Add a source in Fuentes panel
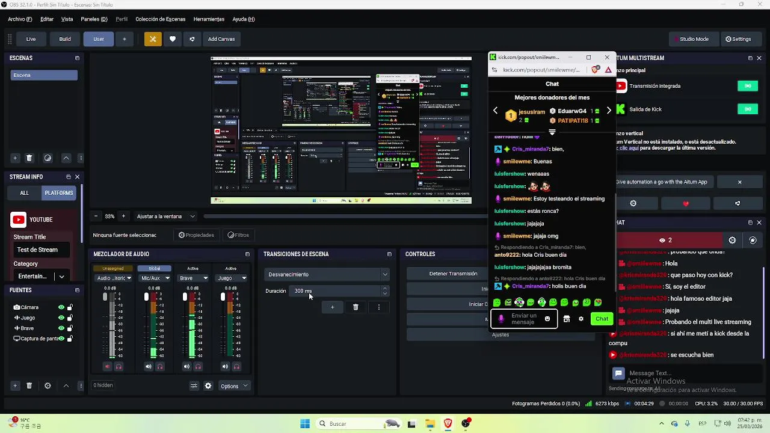770x433 pixels. click(x=15, y=385)
